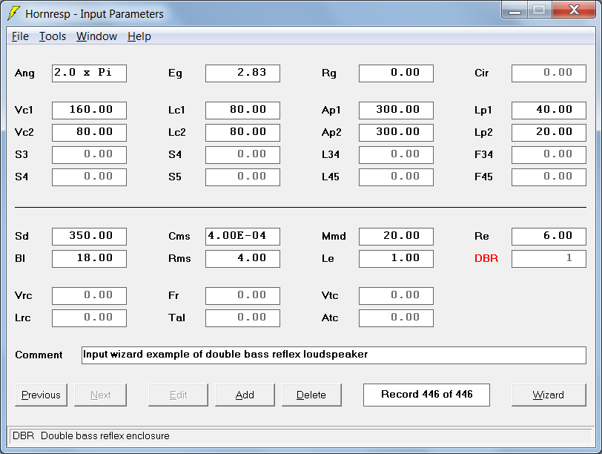
Task: Select the Vc2 field showing 80.00
Action: [89, 133]
